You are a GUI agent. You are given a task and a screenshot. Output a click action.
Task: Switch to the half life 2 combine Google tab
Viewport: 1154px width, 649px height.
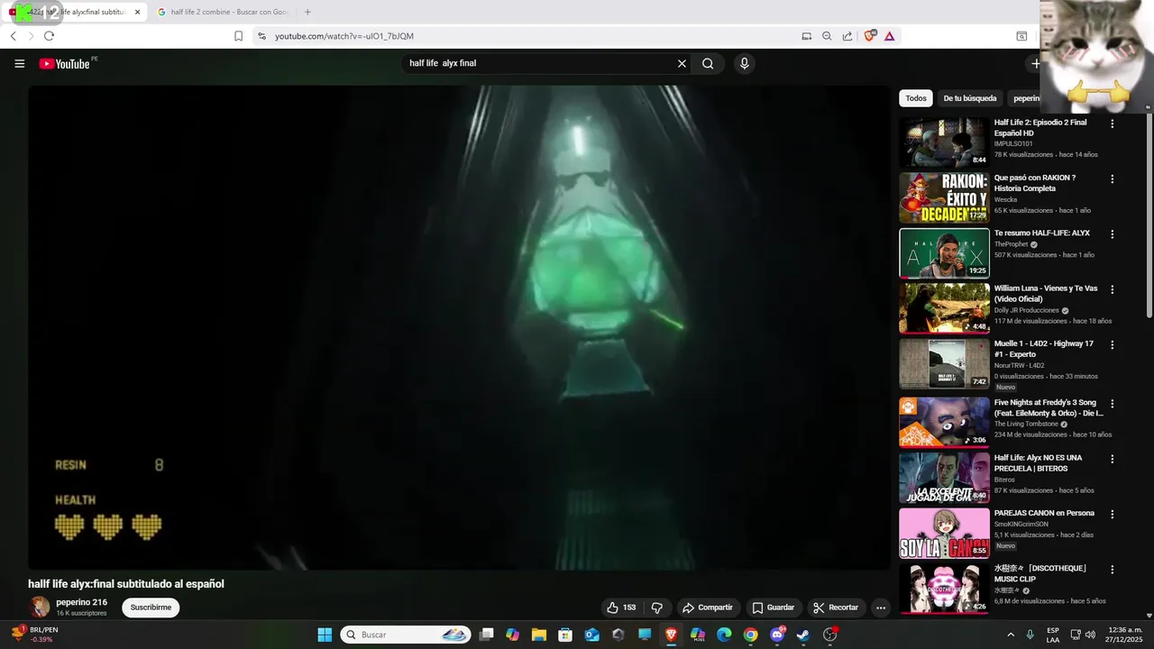coord(223,12)
